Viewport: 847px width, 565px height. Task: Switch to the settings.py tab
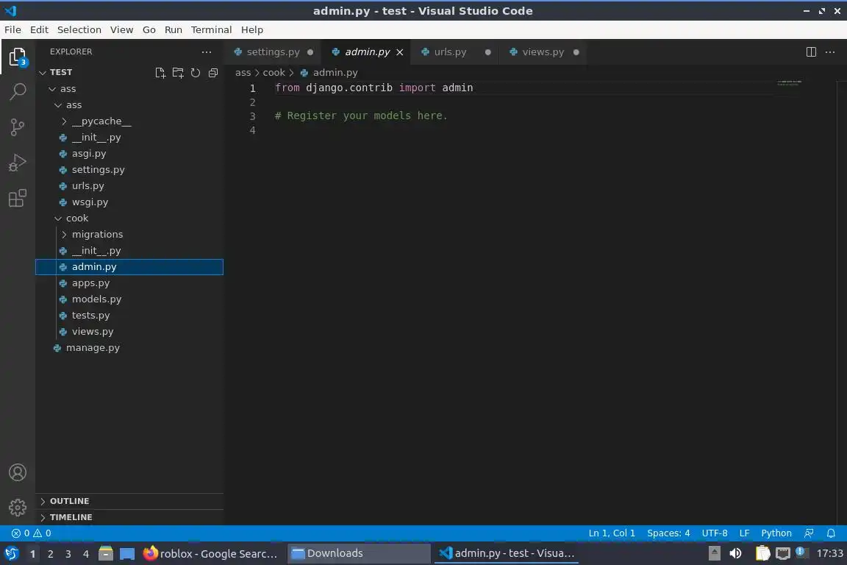[273, 52]
